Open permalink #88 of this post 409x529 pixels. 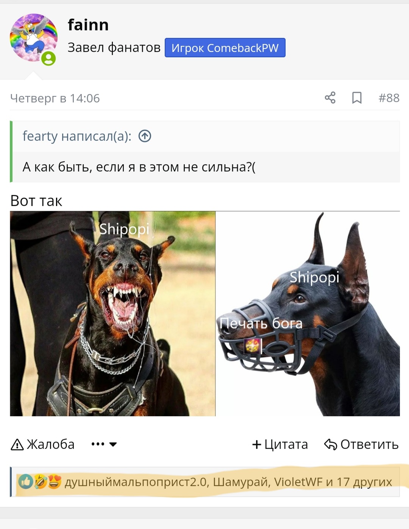[389, 98]
